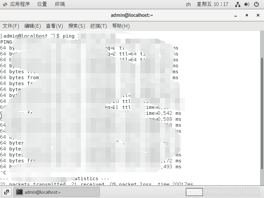This screenshot has height=198, width=264.
Task: Open the 查看(V) menu
Action: click(54, 26)
